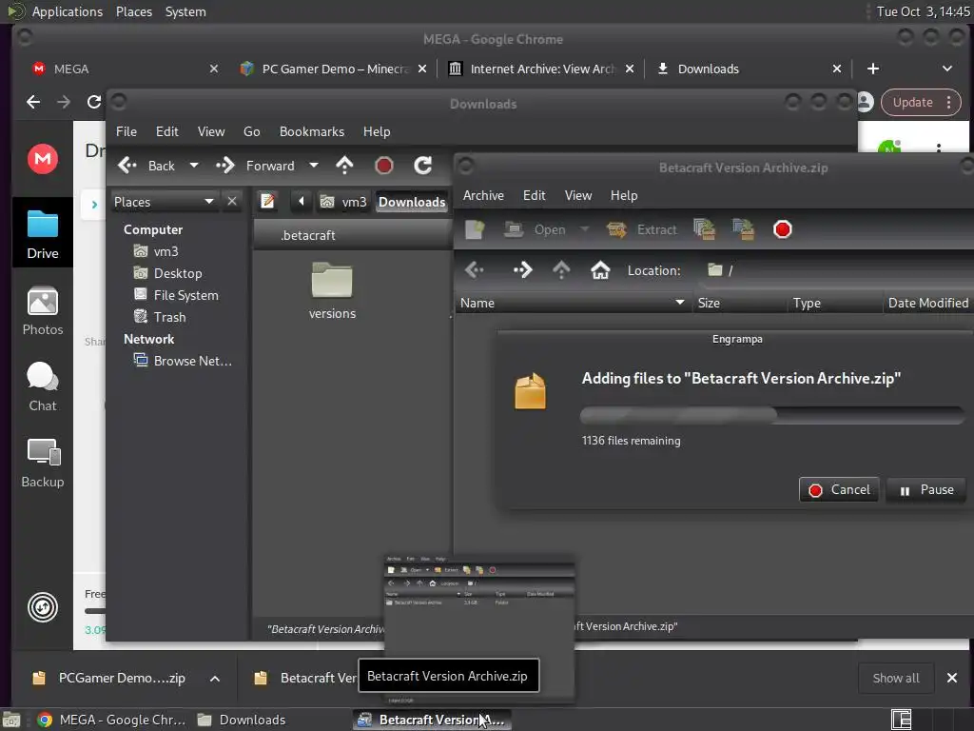Click the red Stop icon in Engrampa toolbar

tap(783, 229)
